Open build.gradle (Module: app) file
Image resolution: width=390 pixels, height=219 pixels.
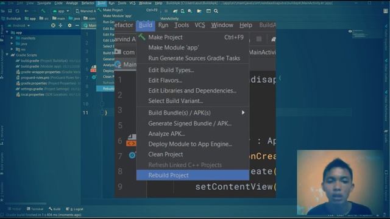48,66
